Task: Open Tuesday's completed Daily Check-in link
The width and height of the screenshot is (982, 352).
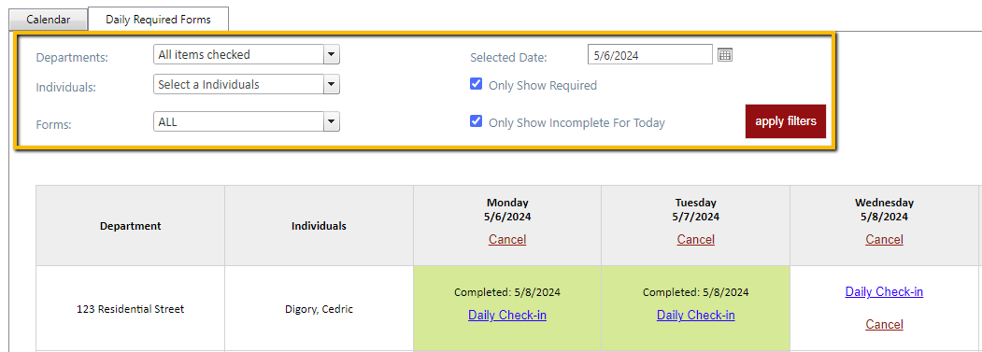Action: click(x=696, y=315)
